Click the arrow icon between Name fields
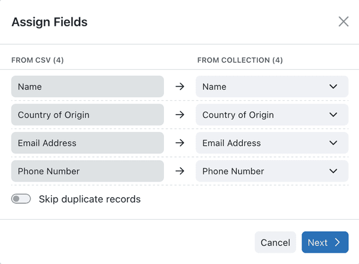 coord(180,87)
